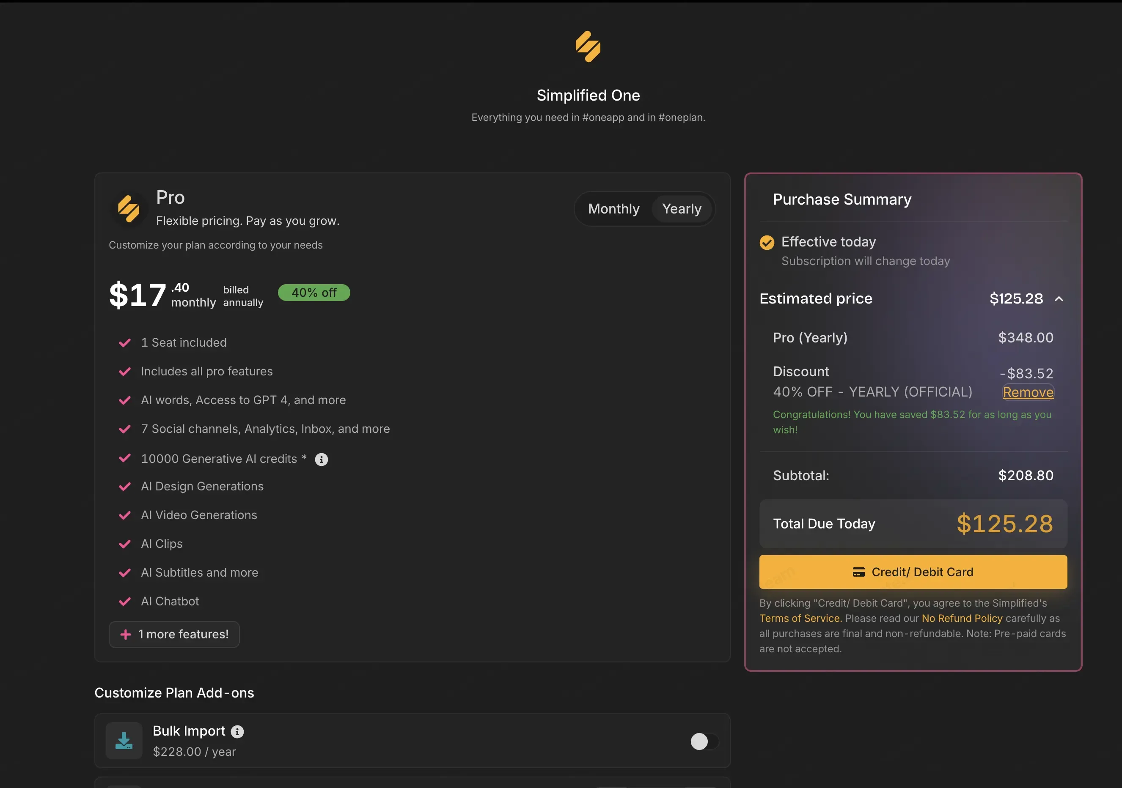Open the Terms of Service link
The height and width of the screenshot is (788, 1122).
pyautogui.click(x=800, y=618)
